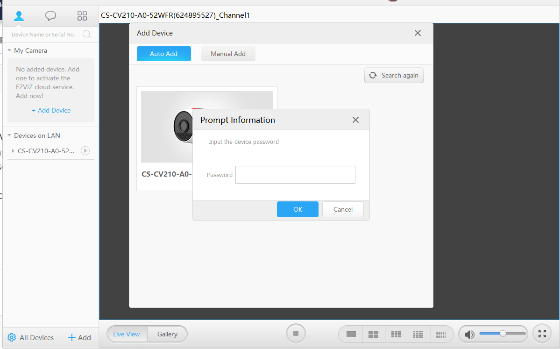The width and height of the screenshot is (560, 349).
Task: Select the nine-window grid layout
Action: tap(396, 334)
